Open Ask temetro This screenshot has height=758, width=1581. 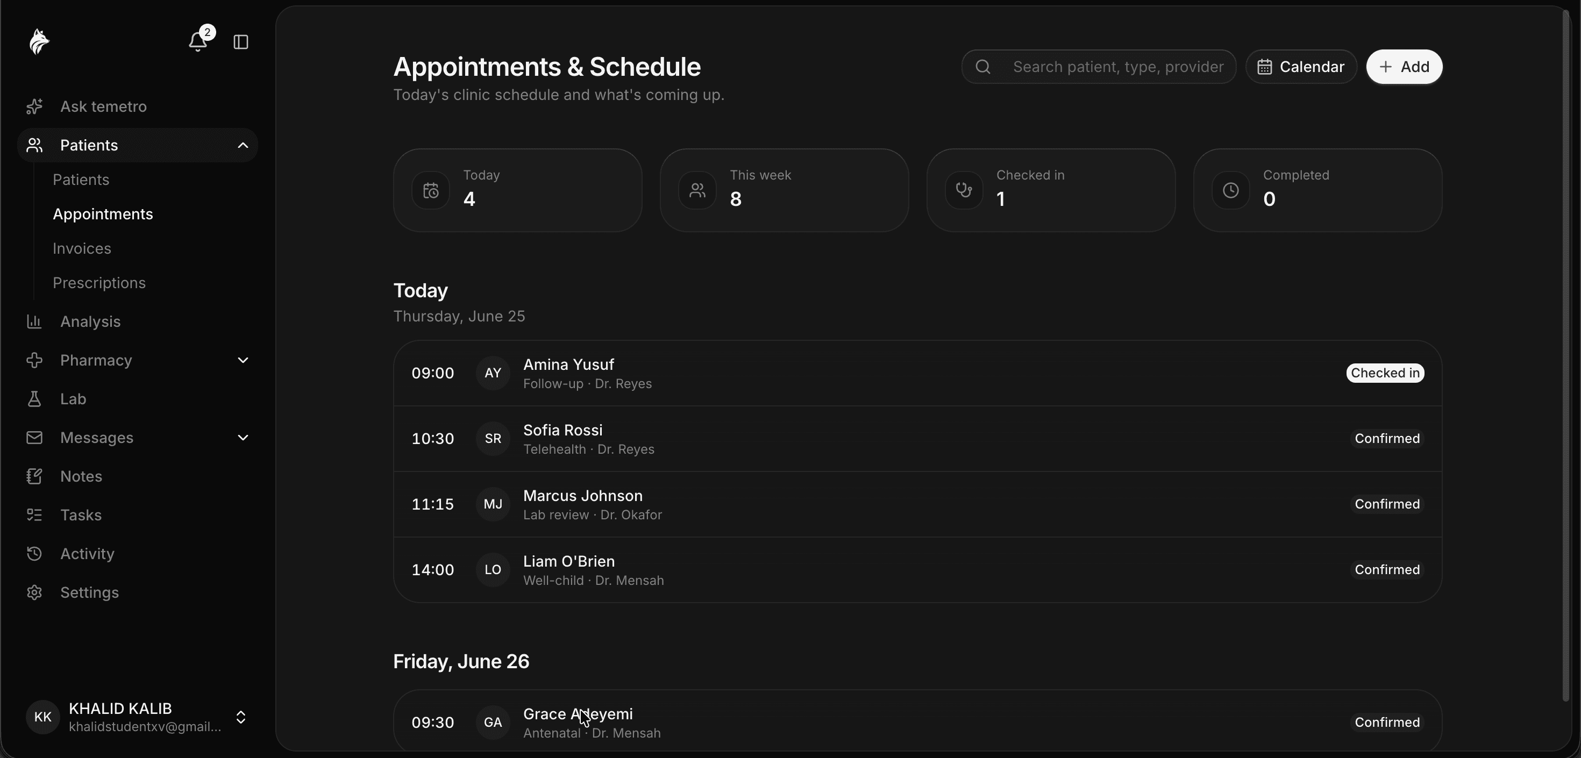(138, 106)
